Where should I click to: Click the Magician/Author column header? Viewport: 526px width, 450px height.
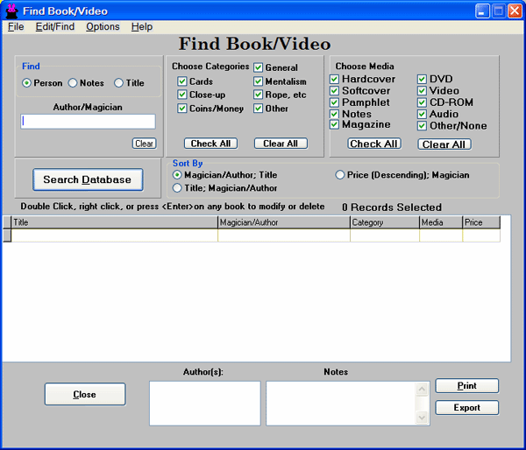(x=283, y=223)
